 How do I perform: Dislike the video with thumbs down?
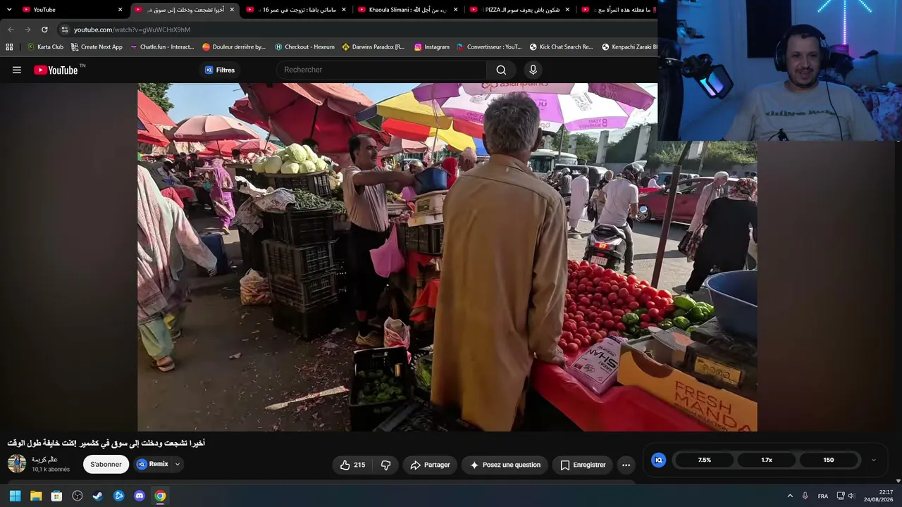click(x=385, y=465)
